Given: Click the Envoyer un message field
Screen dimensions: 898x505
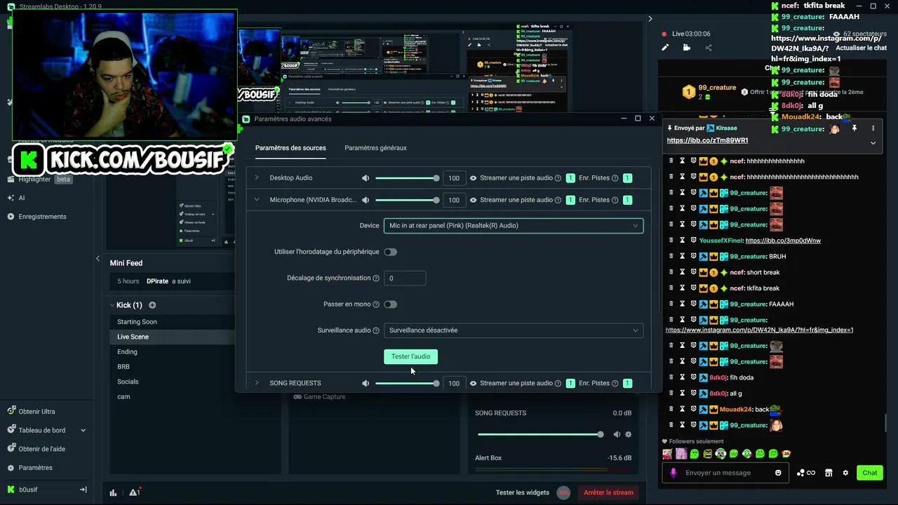Looking at the screenshot, I should click(x=726, y=473).
